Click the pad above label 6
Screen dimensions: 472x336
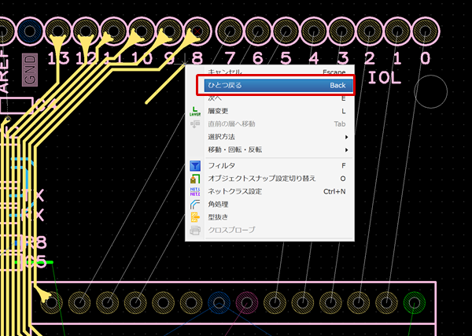pyautogui.click(x=257, y=31)
